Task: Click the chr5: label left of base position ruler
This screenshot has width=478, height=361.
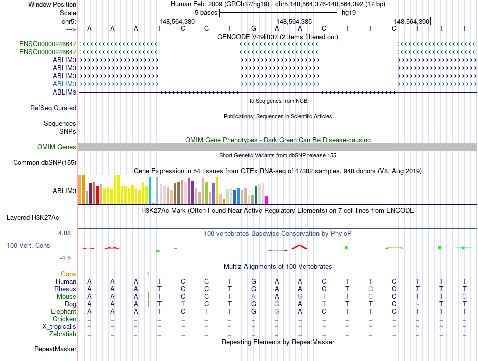Action: [x=69, y=21]
